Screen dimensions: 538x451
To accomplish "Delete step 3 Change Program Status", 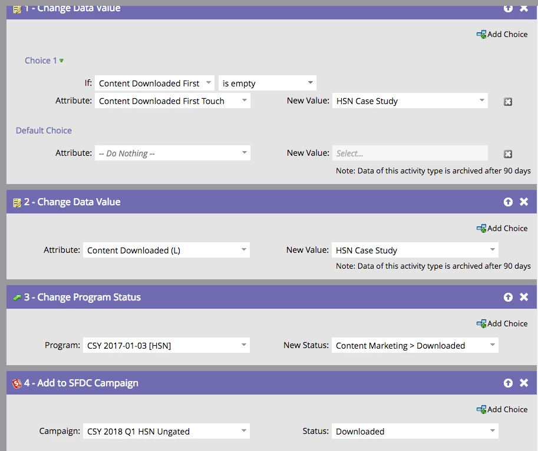I will (524, 297).
